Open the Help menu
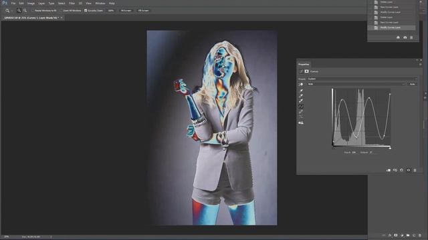 [112, 3]
